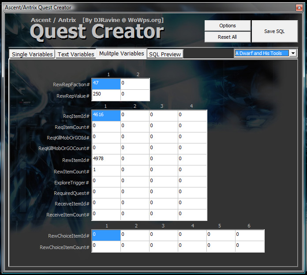
Task: Click RewItemCount column 4 cell
Action: [192, 171]
